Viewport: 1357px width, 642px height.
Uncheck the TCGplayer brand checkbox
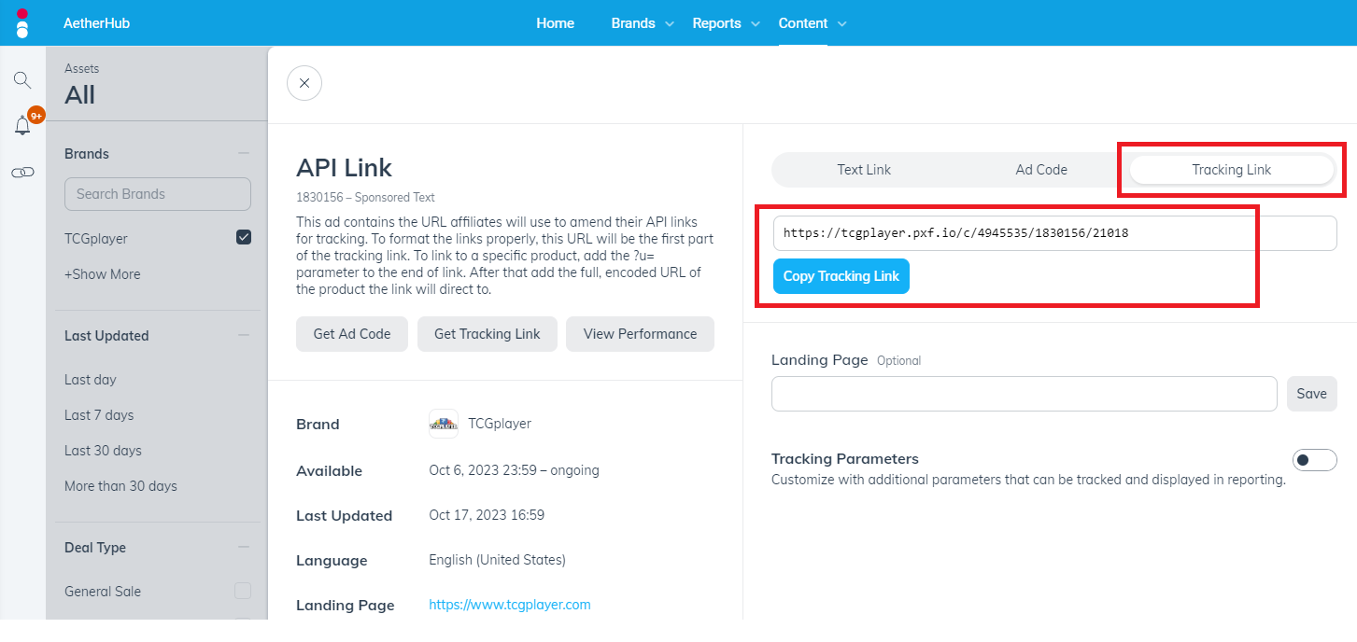244,238
